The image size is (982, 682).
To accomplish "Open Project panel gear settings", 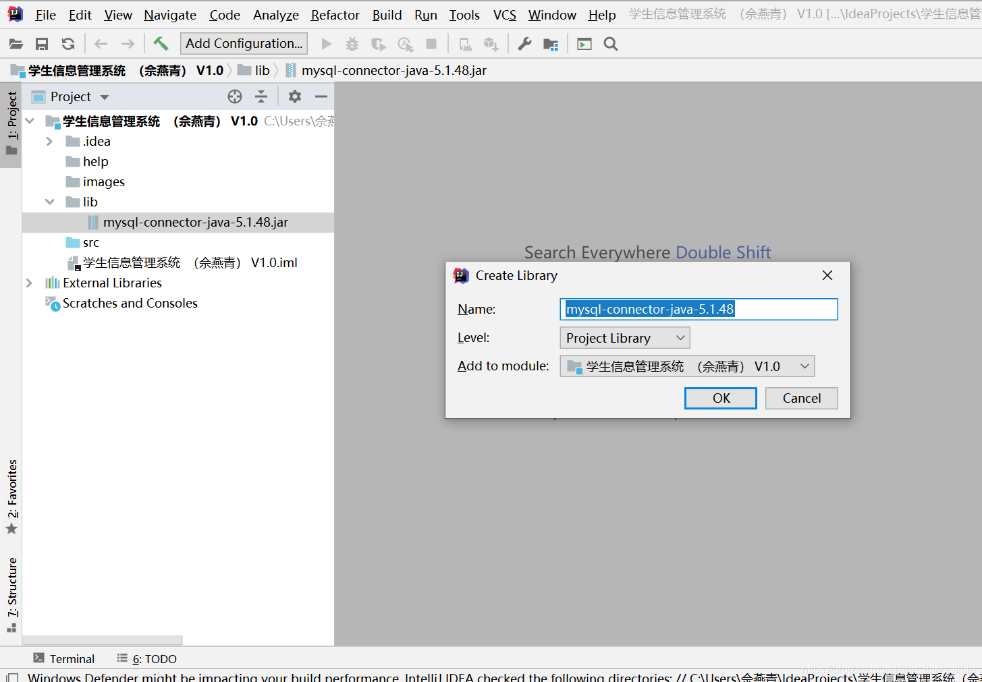I will [x=295, y=96].
